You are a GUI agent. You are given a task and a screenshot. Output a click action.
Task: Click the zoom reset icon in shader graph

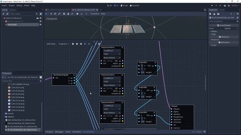[x=77, y=44]
